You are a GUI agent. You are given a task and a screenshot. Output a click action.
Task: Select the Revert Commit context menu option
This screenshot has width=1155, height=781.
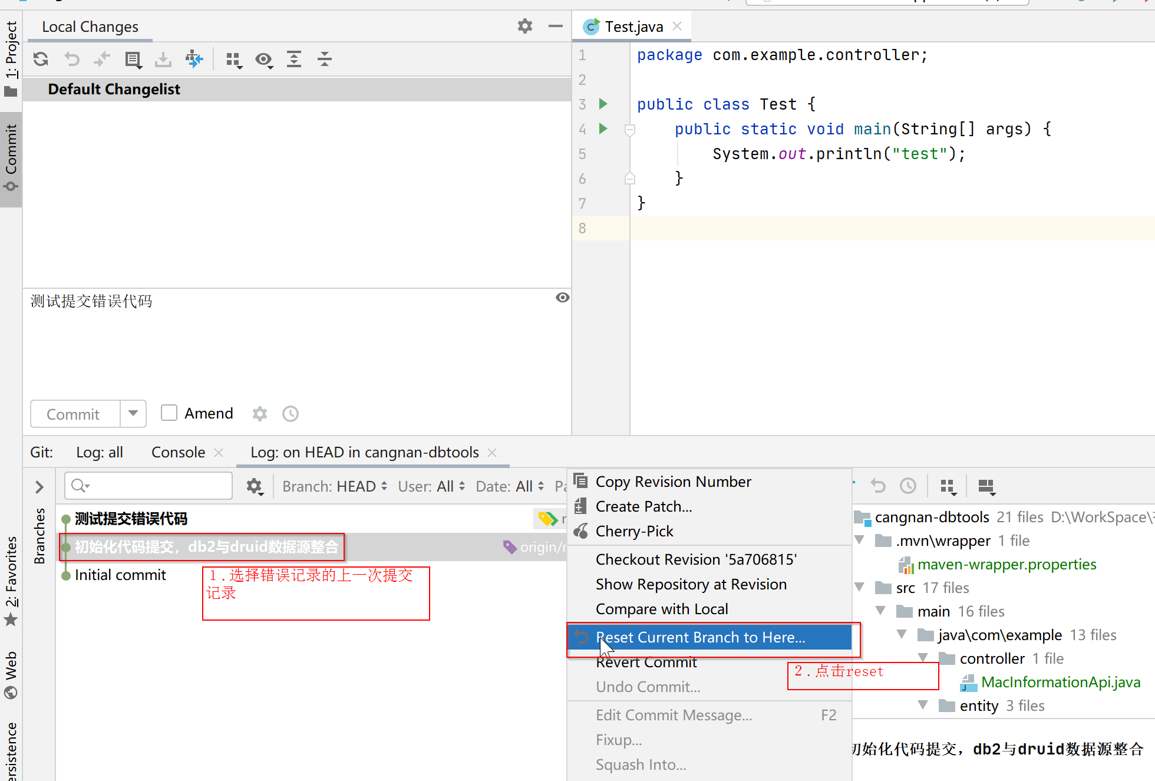pyautogui.click(x=646, y=661)
